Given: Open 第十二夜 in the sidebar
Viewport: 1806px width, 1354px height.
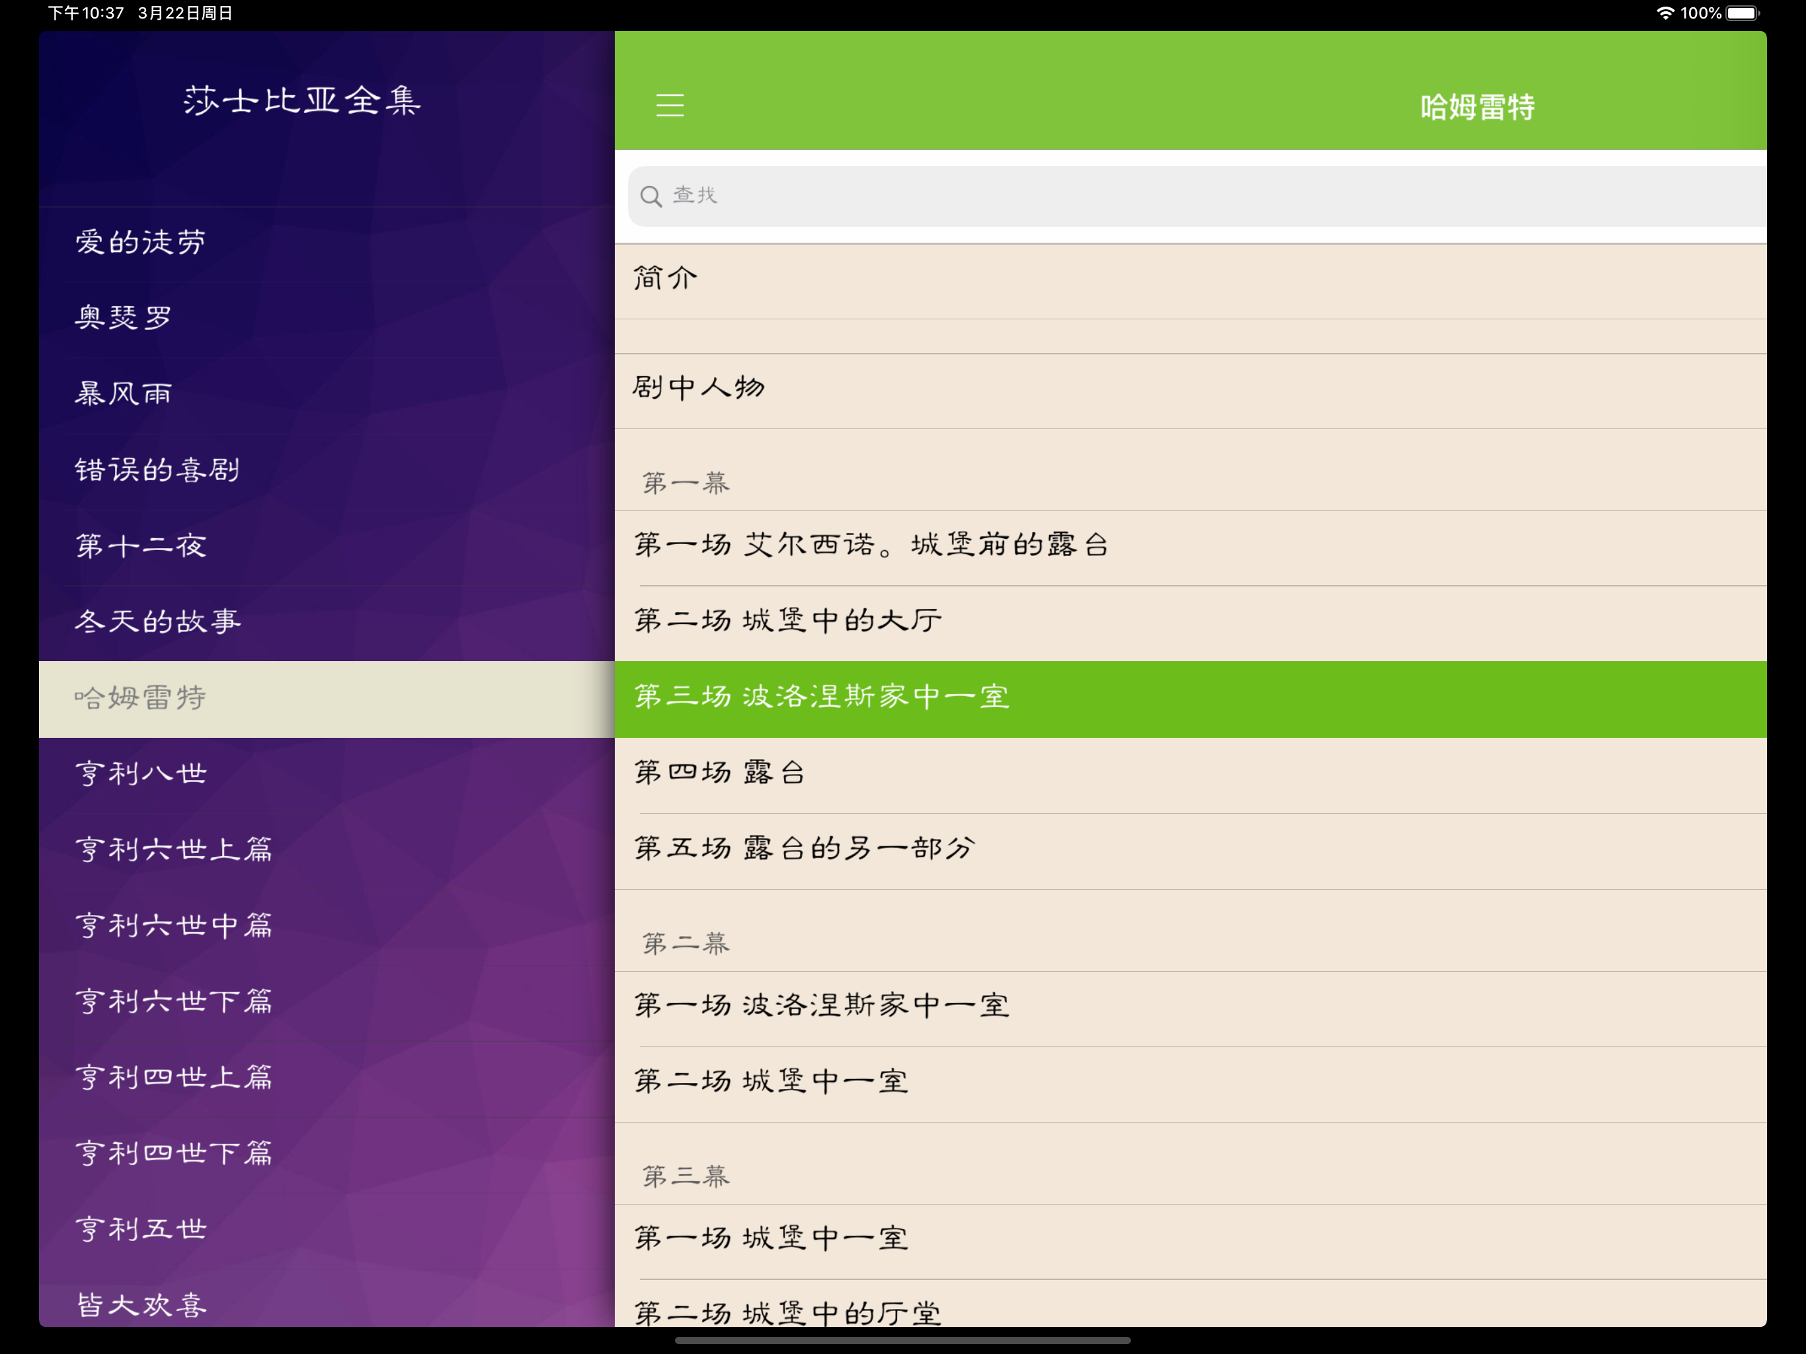Looking at the screenshot, I should pos(327,546).
